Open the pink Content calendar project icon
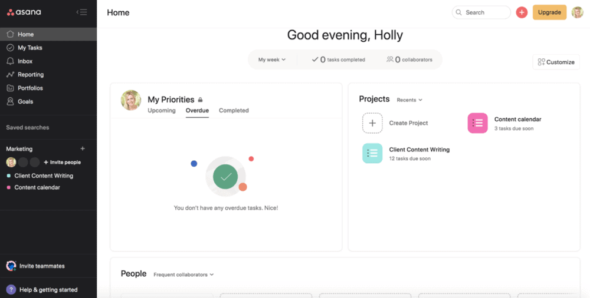590x298 pixels. coord(477,123)
